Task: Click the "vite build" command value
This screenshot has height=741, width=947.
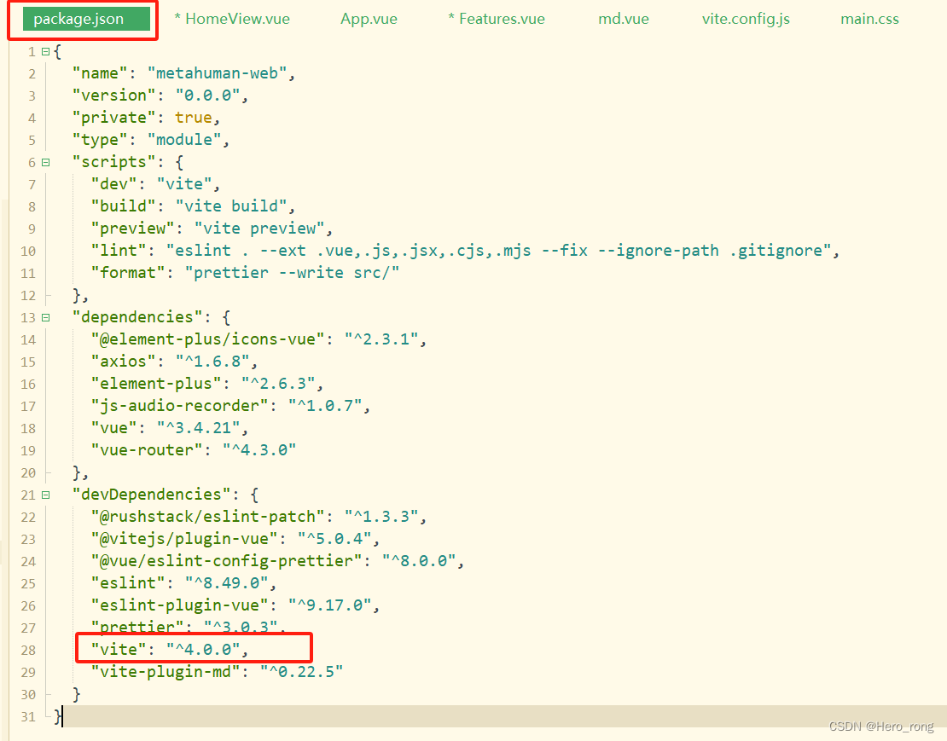Action: tap(230, 206)
